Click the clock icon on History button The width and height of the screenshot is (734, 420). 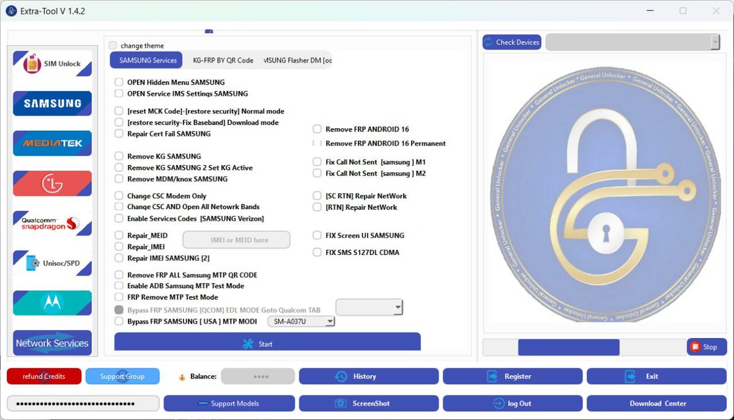(341, 376)
